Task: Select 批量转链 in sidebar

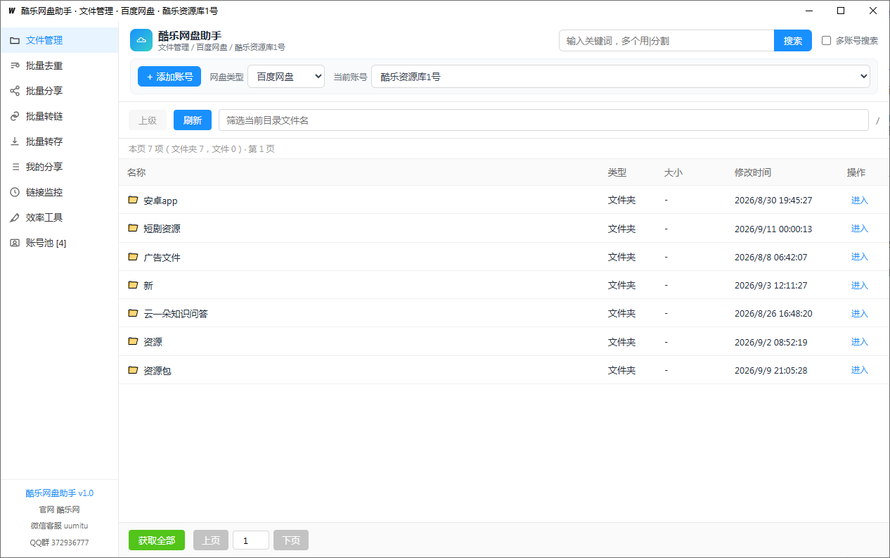Action: coord(59,116)
